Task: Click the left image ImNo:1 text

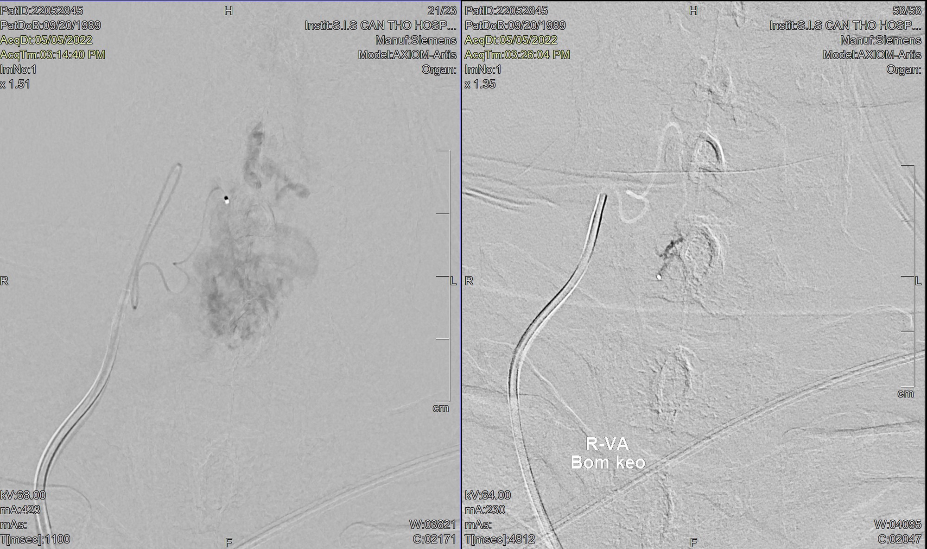Action: pos(19,69)
